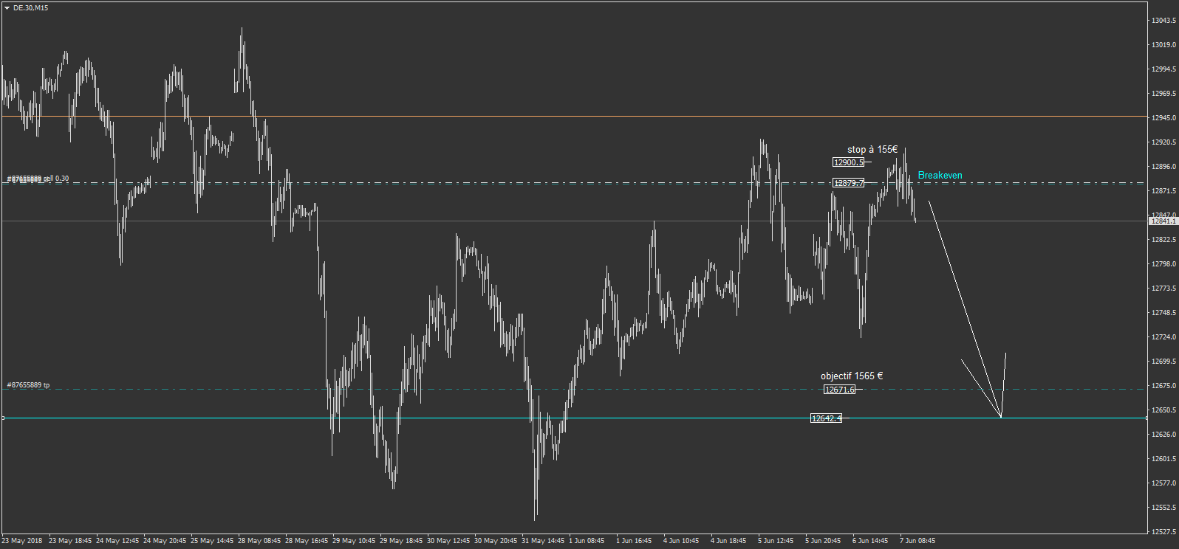
Task: Select the "stop à 155€" text label
Action: [872, 150]
